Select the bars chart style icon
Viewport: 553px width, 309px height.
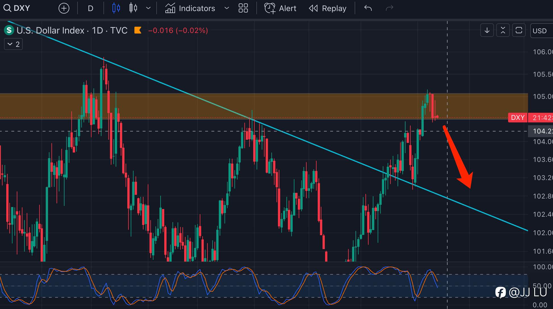(x=133, y=8)
